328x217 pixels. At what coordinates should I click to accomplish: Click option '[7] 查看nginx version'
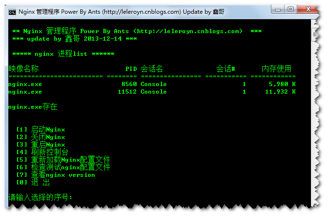[56, 175]
